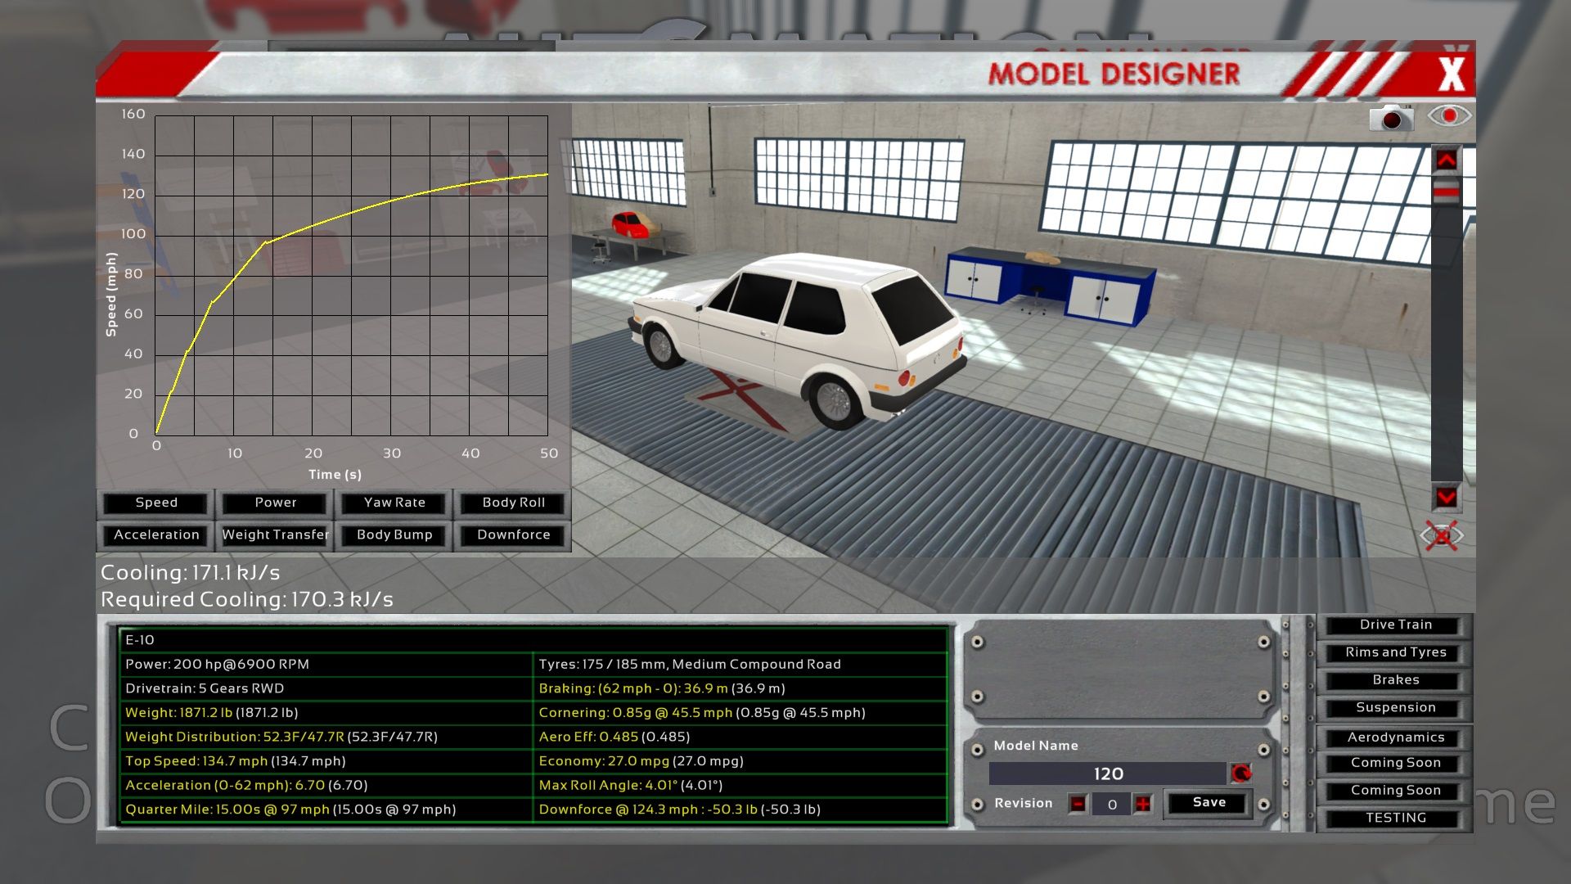Decrease revision with the minus button
The width and height of the screenshot is (1571, 884).
coord(1078,804)
